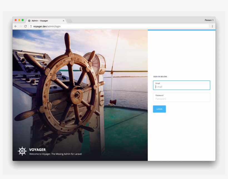This screenshot has height=179, width=228.
Task: Click the SIGN IN BELOW heading
Action: click(160, 76)
